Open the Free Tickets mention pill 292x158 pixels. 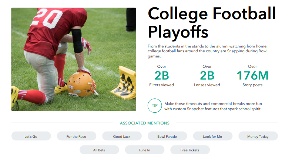pyautogui.click(x=190, y=150)
